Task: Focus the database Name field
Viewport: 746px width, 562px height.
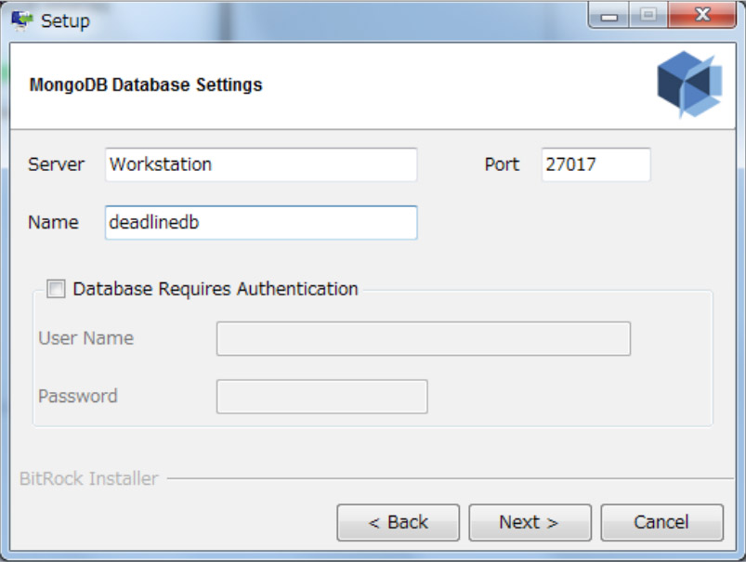Action: pyautogui.click(x=261, y=223)
